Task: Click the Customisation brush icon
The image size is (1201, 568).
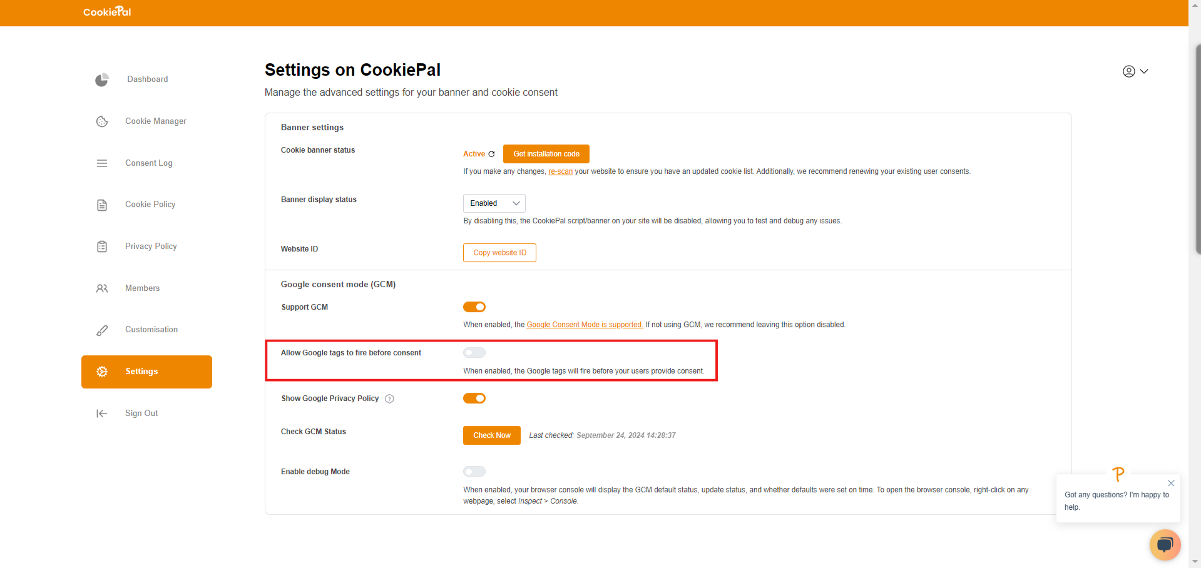Action: click(102, 330)
